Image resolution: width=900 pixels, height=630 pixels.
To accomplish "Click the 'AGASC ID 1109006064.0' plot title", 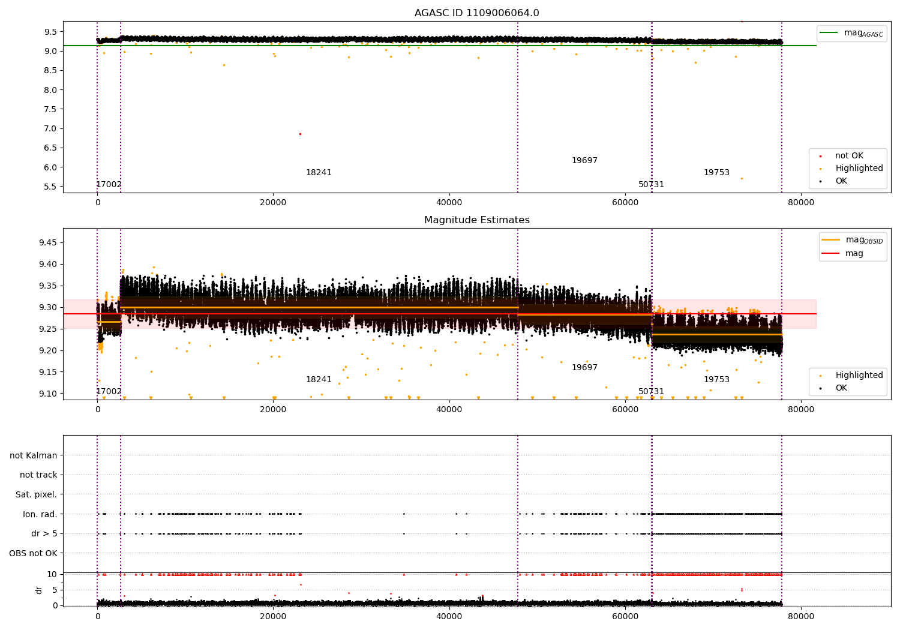I will point(476,13).
